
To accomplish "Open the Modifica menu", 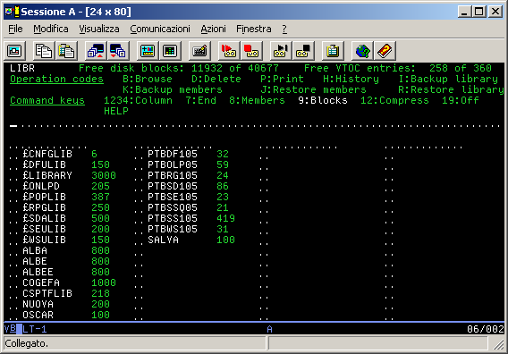I will tap(51, 29).
